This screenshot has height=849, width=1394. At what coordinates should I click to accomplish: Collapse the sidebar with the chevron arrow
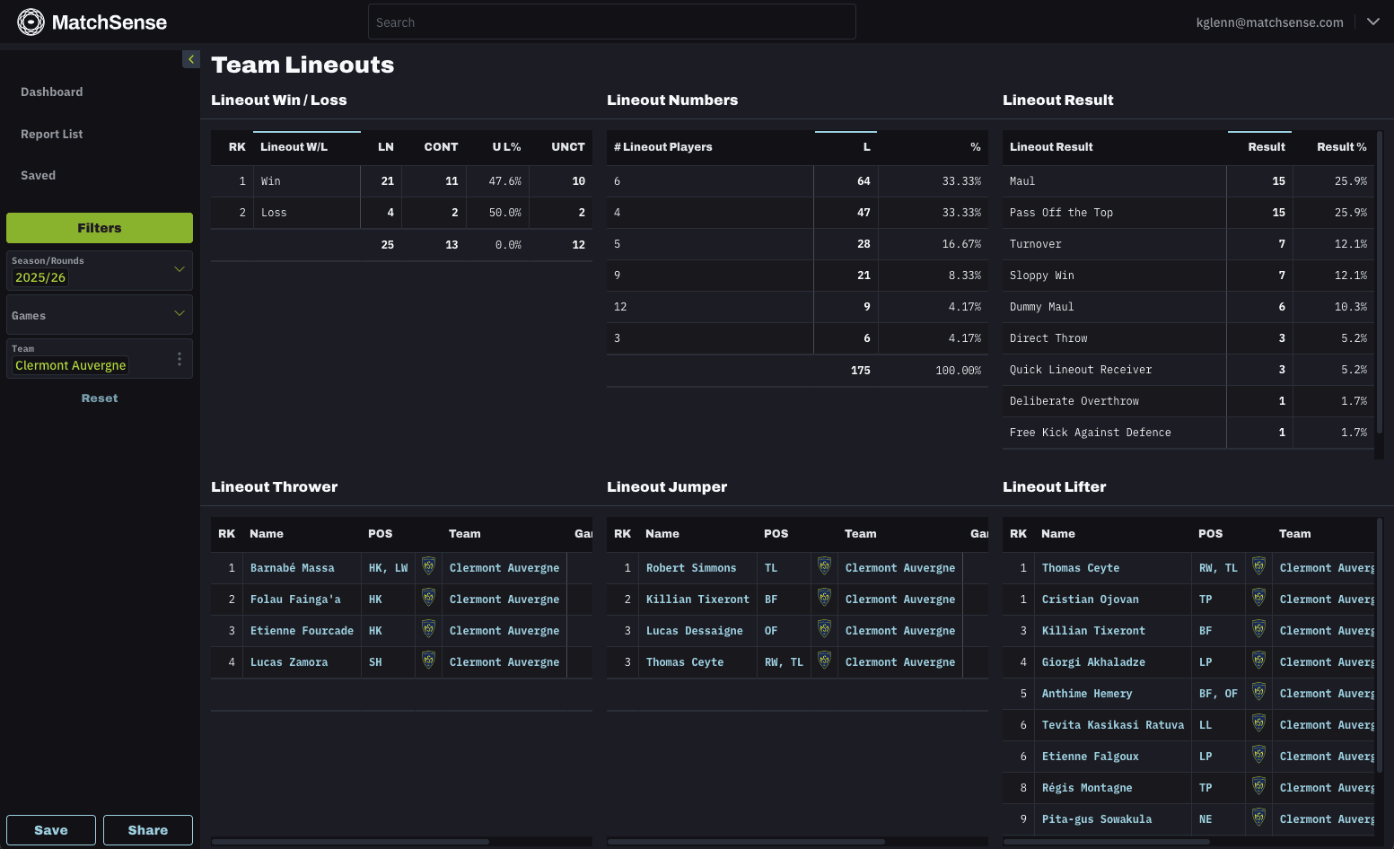pyautogui.click(x=191, y=58)
